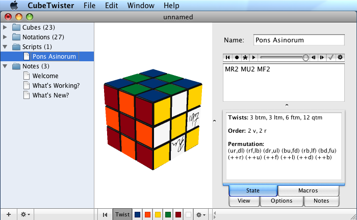Image resolution: width=357 pixels, height=220 pixels.
Task: Select the dark red color swatch
Action: pos(178,215)
